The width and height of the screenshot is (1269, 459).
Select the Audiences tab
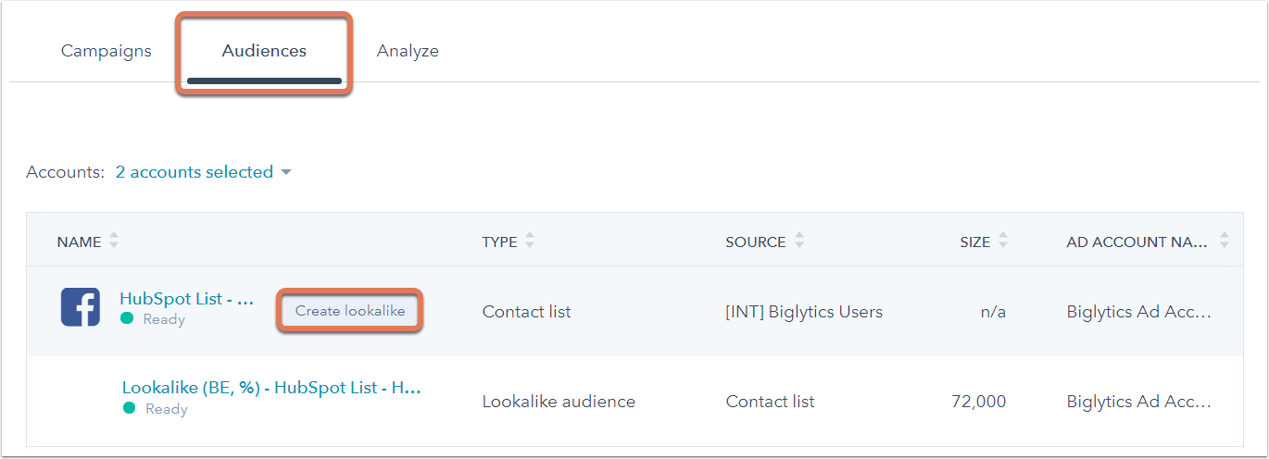click(264, 51)
